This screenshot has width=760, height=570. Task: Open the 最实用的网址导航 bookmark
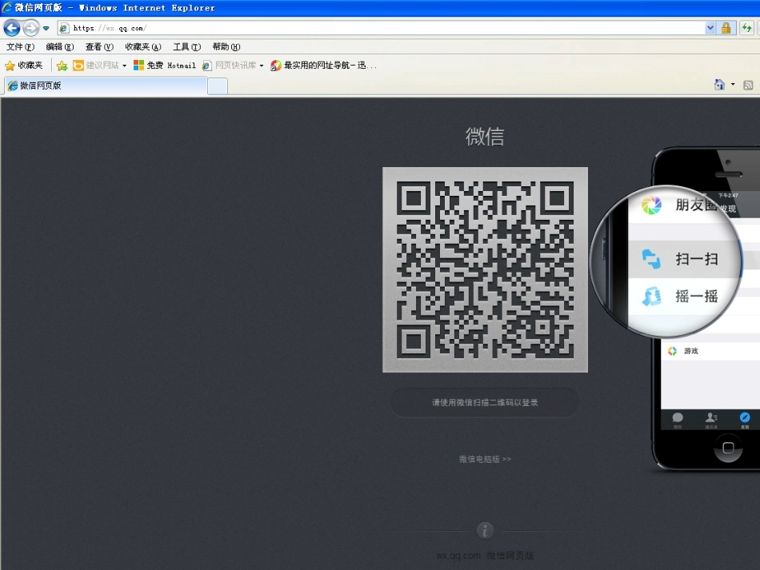pos(323,66)
